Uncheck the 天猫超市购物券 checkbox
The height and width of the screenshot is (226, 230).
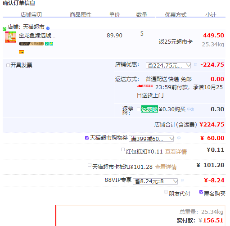(x=87, y=138)
